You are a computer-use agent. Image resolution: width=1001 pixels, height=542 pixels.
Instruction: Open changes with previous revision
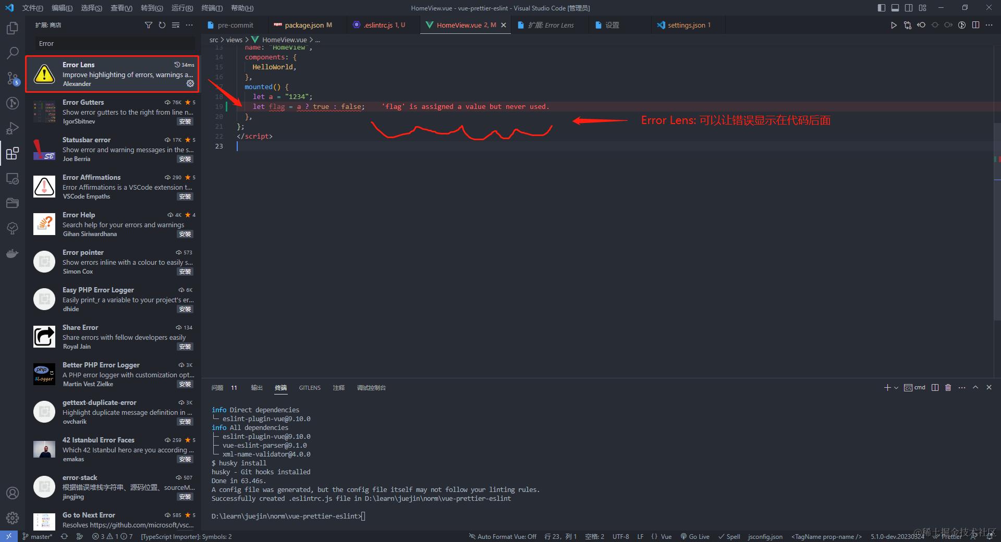point(921,25)
